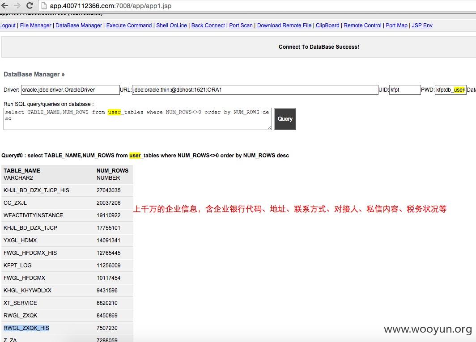Select table name KHJL_BD_DZX_TJCP_HIS
This screenshot has width=476, height=342.
[x=36, y=190]
